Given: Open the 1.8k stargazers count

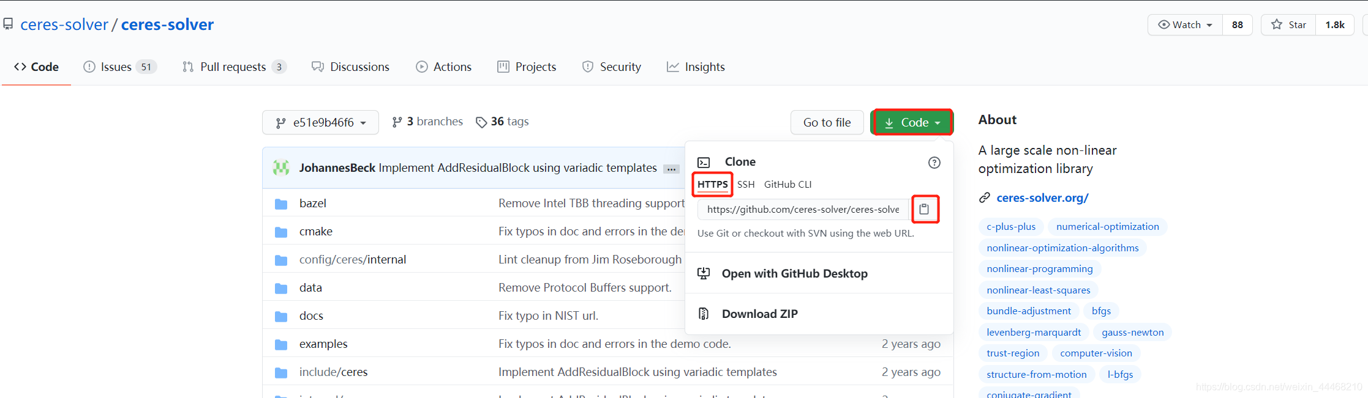Looking at the screenshot, I should [1335, 24].
